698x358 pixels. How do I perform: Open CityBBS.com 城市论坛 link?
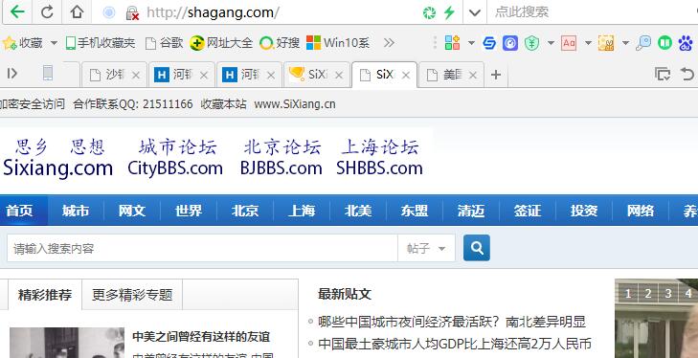coord(175,158)
